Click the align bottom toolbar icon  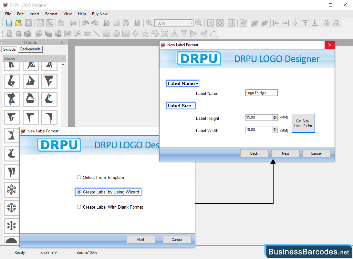pos(315,23)
